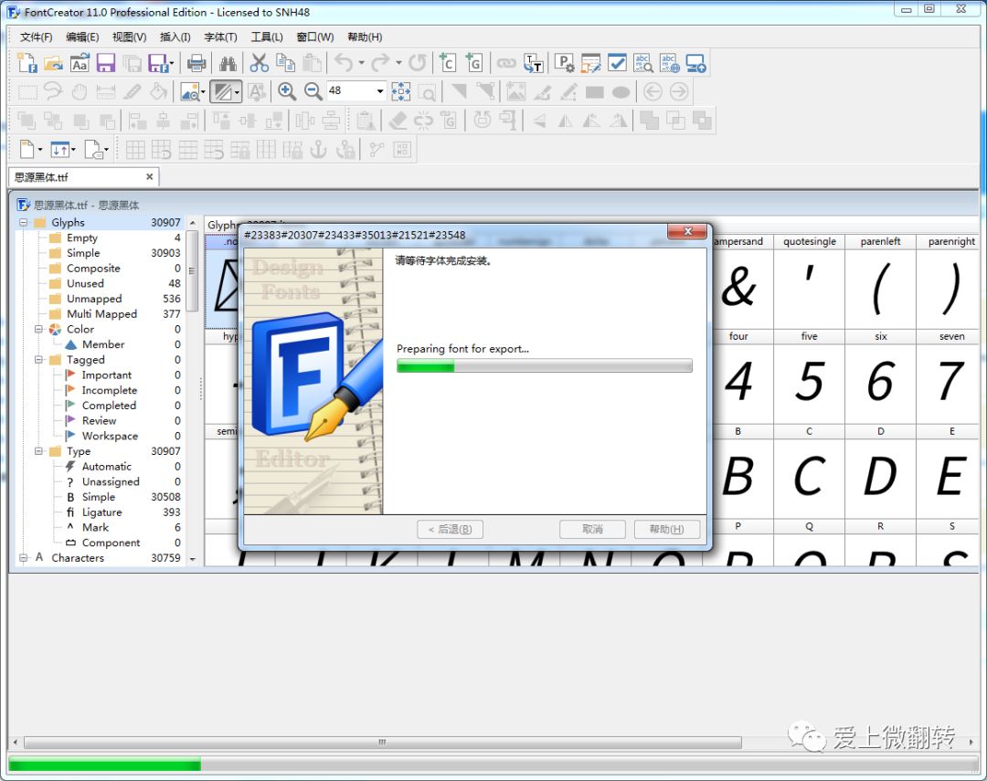Image resolution: width=987 pixels, height=781 pixels.
Task: Collapse the Characters tree node
Action: point(23,557)
